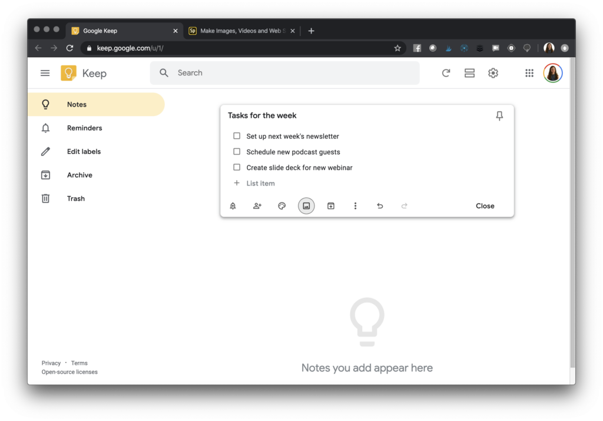Viewport: 603px width, 421px height.
Task: Tick the Create slide deck checkbox
Action: pos(237,167)
